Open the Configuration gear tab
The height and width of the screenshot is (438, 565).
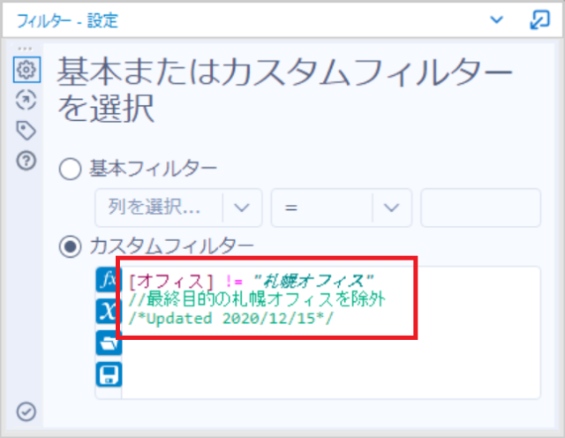point(26,70)
